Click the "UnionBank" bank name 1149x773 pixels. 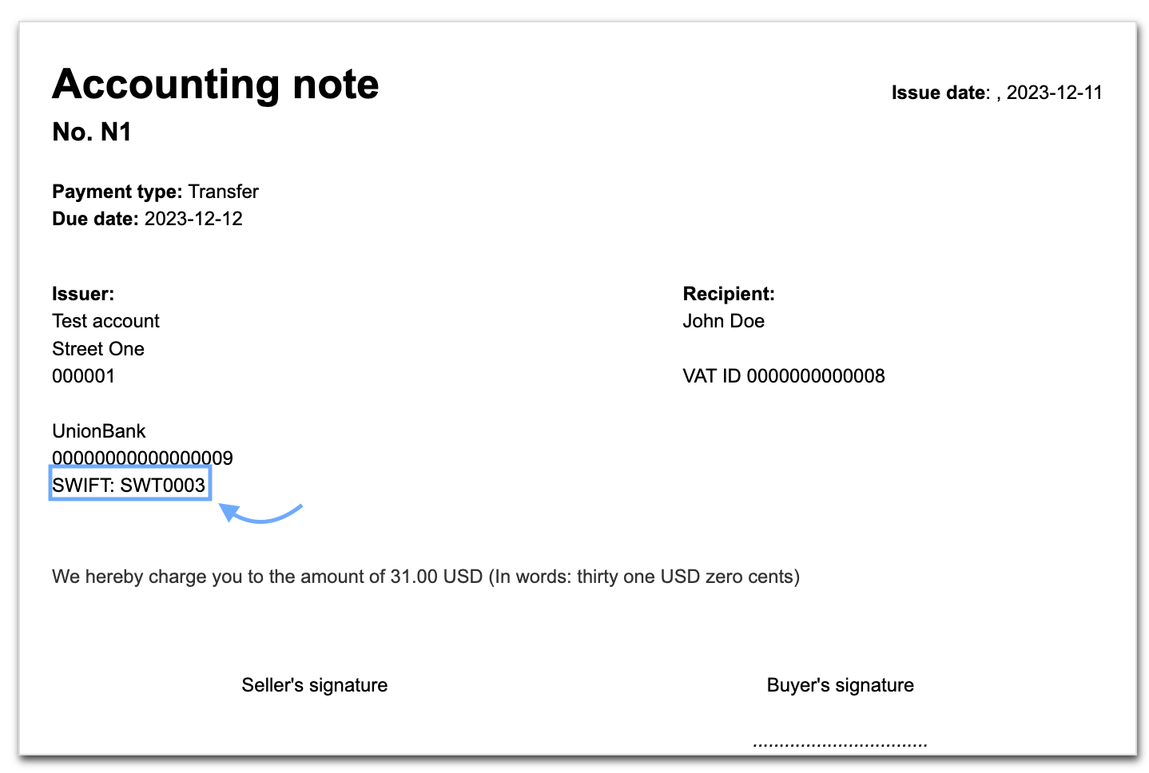(x=99, y=431)
